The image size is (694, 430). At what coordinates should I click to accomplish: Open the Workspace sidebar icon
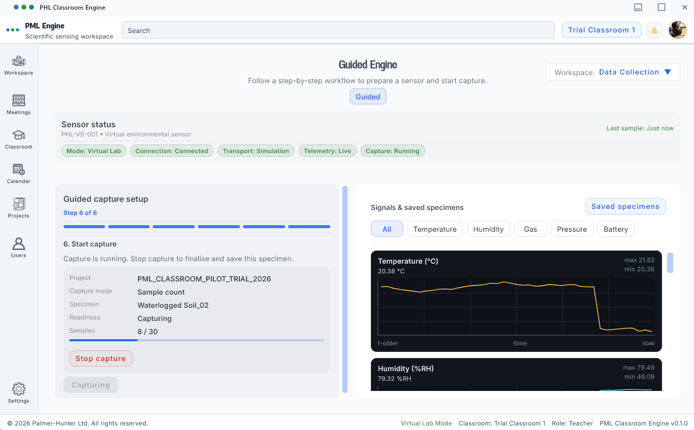tap(19, 61)
